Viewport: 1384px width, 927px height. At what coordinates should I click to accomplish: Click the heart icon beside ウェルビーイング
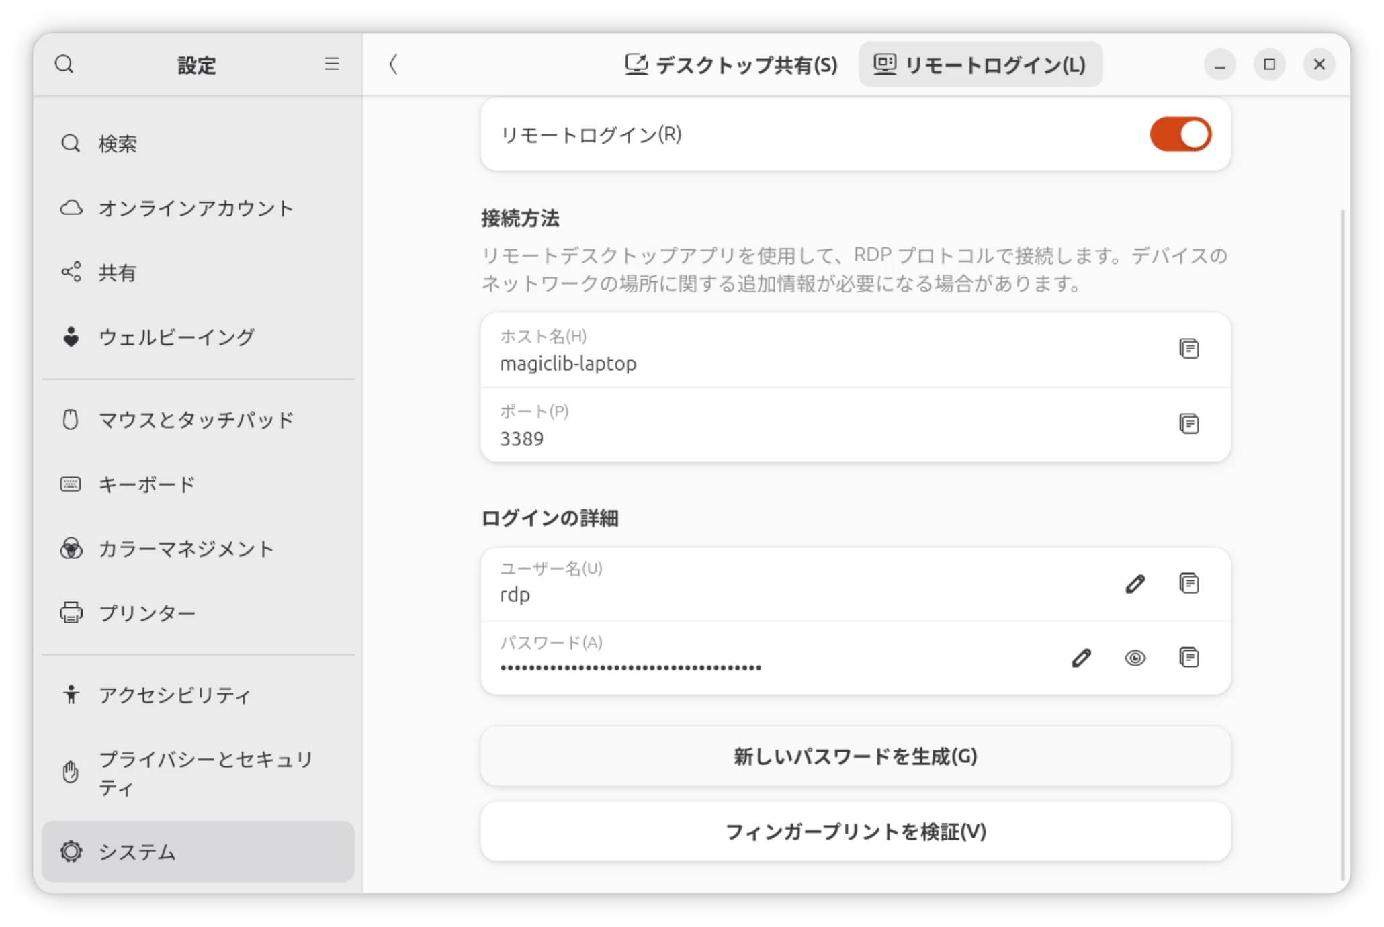[x=71, y=337]
